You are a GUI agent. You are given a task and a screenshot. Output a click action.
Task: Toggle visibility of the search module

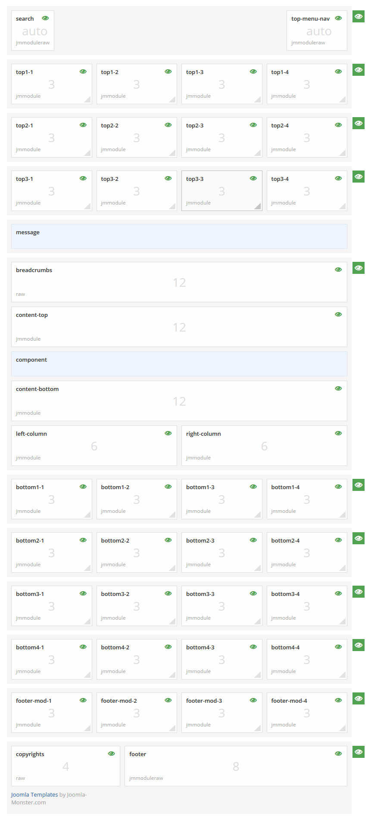point(45,18)
